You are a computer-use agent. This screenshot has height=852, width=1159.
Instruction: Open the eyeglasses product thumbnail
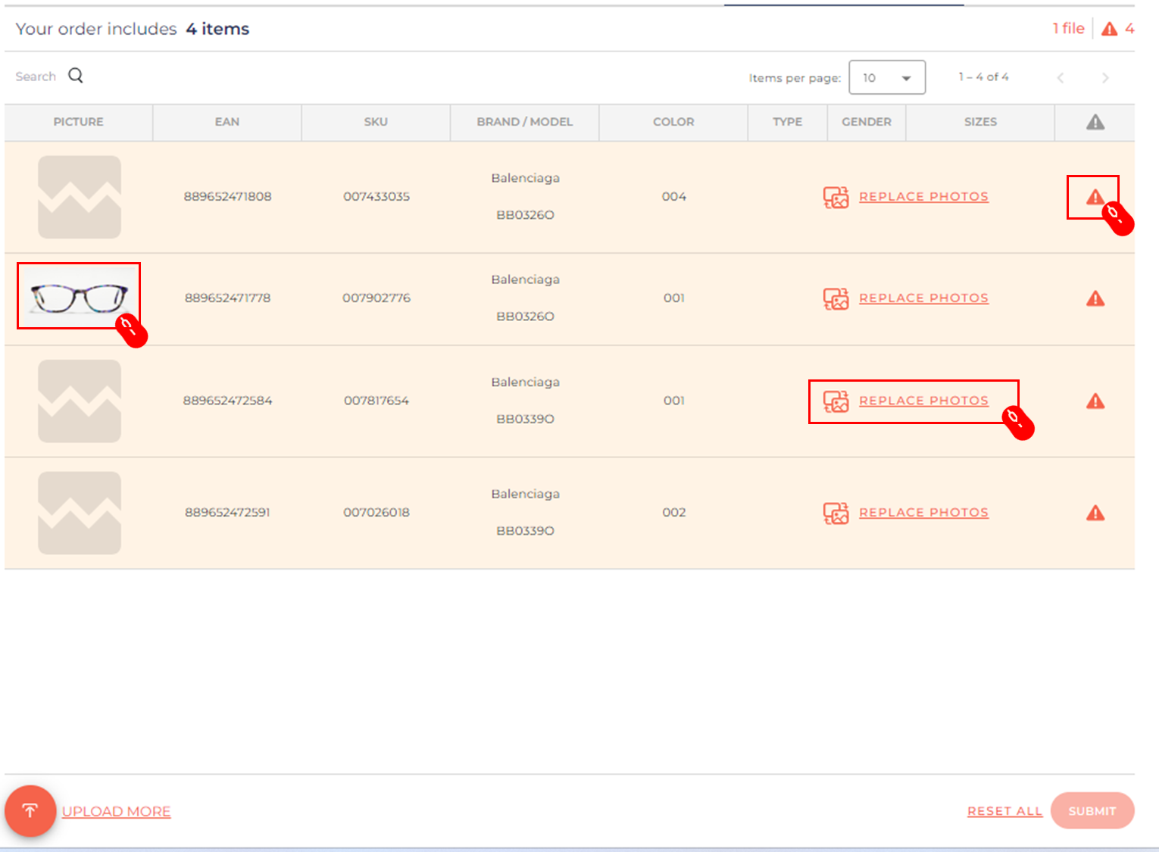pos(79,296)
